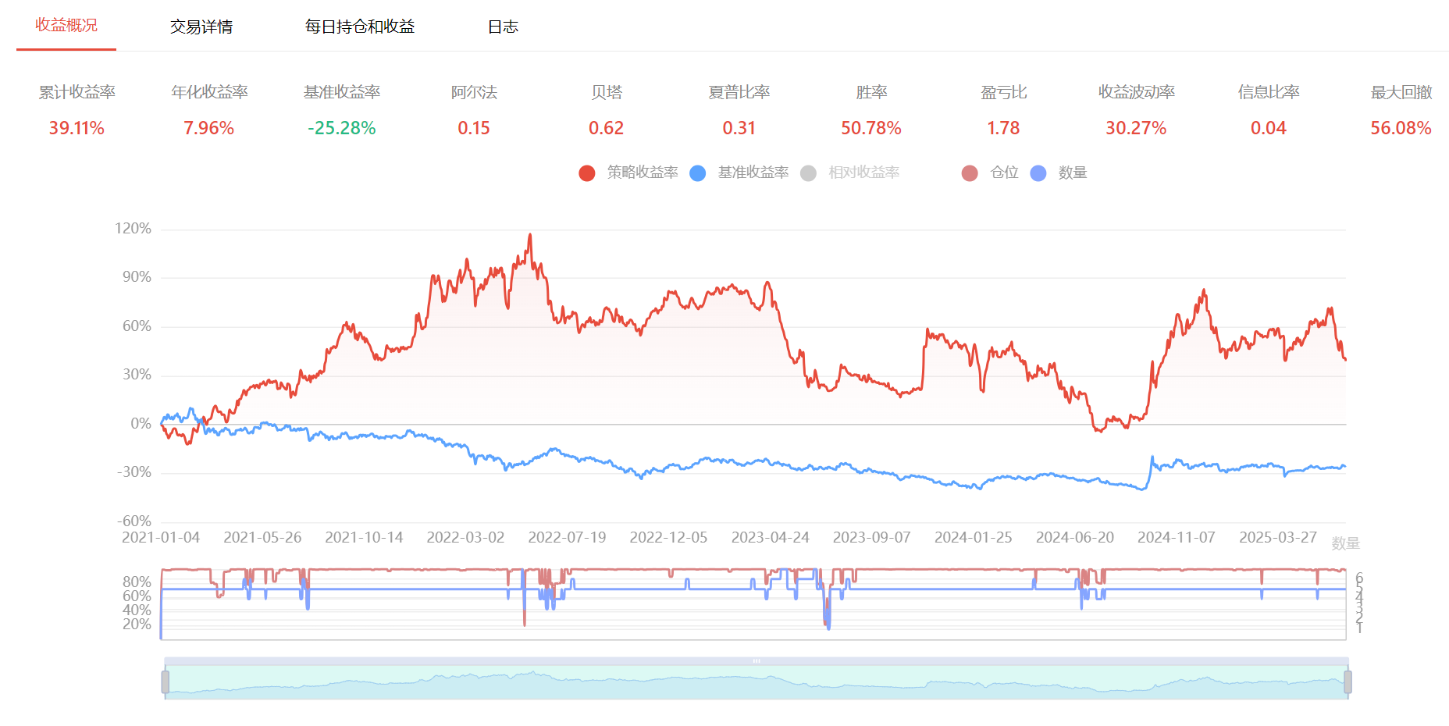The image size is (1449, 726).
Task: Click the 最大回撤 value 56.08%
Action: click(1401, 128)
